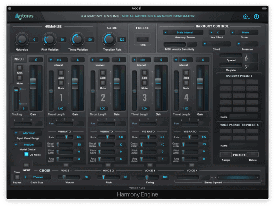Screen dimensions: 275x207
Task: Click the Glide Transition Rate knob
Action: 110,39
